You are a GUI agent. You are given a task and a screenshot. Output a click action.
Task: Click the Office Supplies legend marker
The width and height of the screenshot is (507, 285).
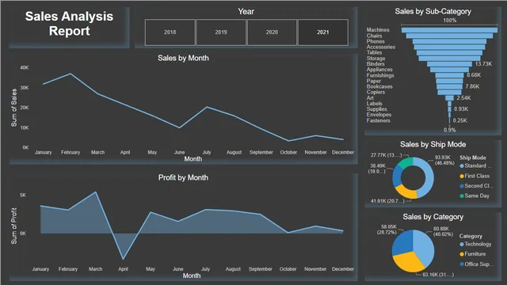click(x=462, y=264)
